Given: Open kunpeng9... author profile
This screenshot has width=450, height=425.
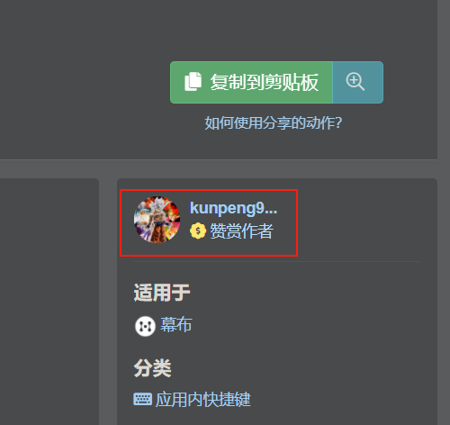Looking at the screenshot, I should (x=233, y=208).
